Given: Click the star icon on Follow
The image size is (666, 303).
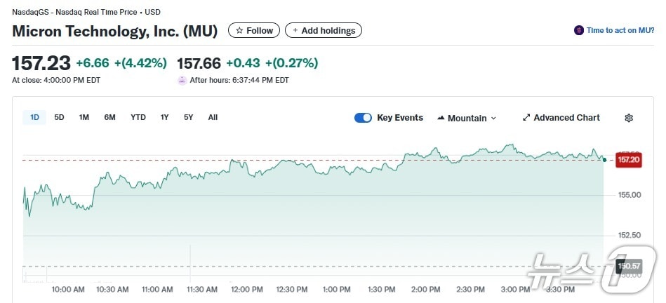Looking at the screenshot, I should (239, 31).
